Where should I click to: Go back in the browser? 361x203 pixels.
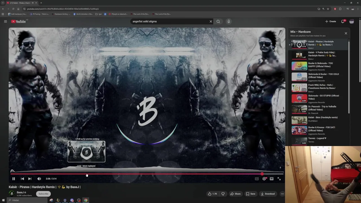[3, 9]
